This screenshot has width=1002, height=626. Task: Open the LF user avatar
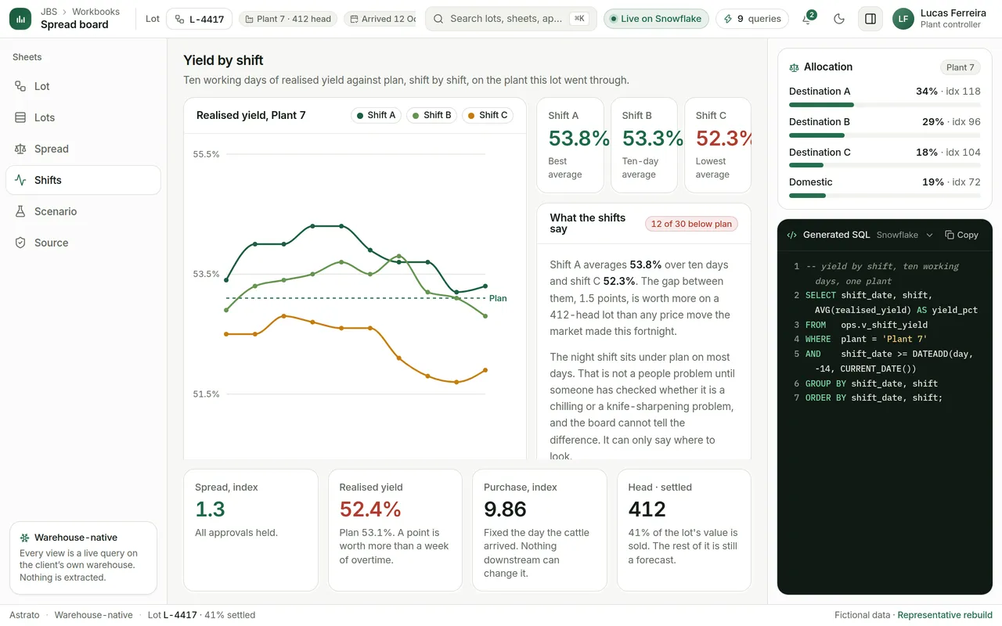click(903, 19)
